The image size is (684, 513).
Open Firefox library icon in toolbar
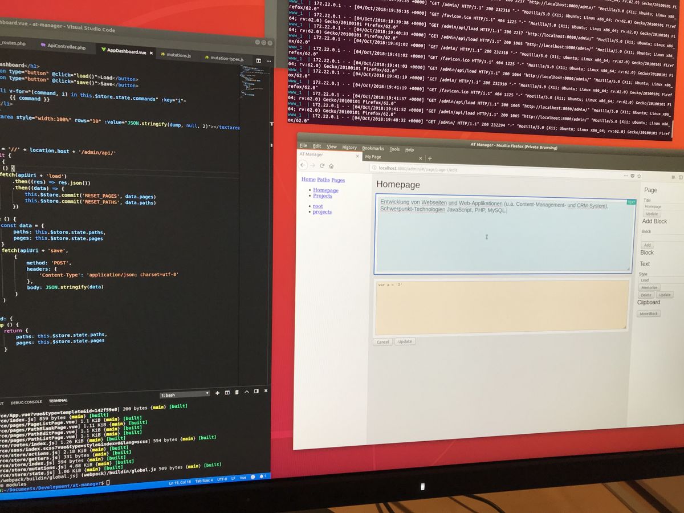[673, 177]
